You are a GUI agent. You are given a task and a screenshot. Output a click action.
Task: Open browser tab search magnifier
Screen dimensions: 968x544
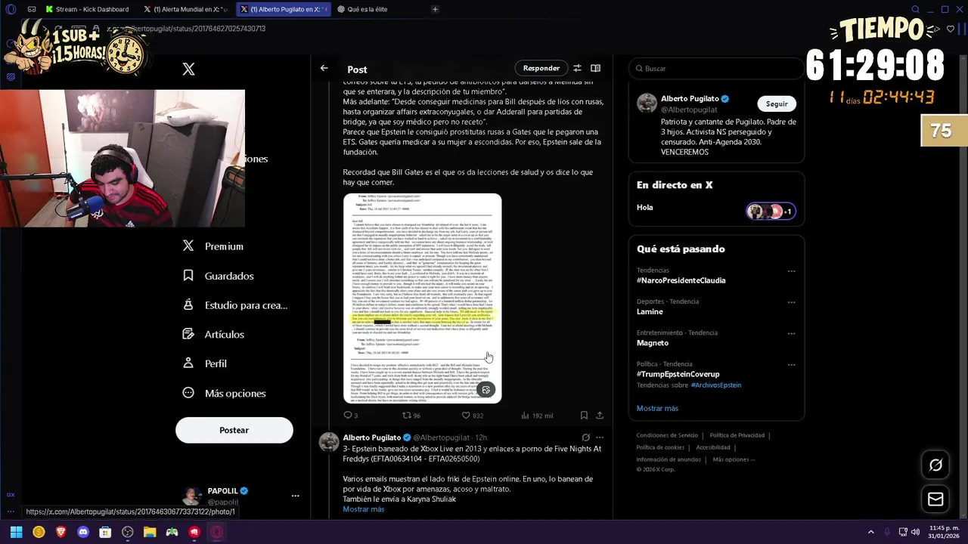tap(915, 10)
